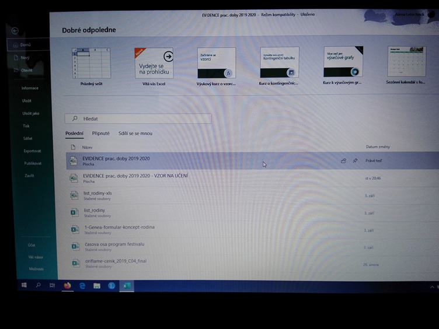Open Možnosti at the sidebar bottom
The height and width of the screenshot is (329, 439).
pyautogui.click(x=36, y=269)
